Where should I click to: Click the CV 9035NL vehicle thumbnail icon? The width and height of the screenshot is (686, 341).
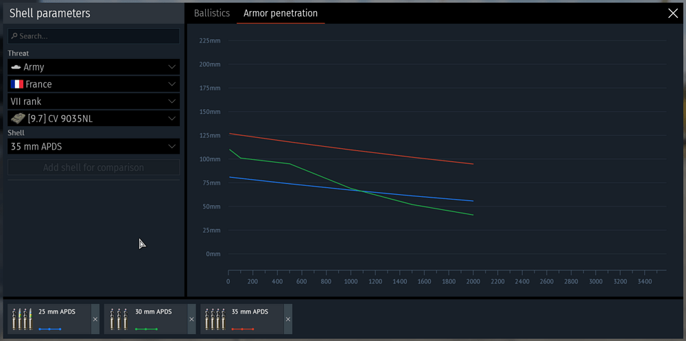coord(19,119)
